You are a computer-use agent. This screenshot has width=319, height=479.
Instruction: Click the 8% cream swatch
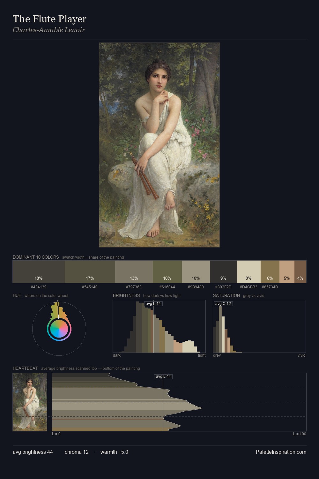249,272
